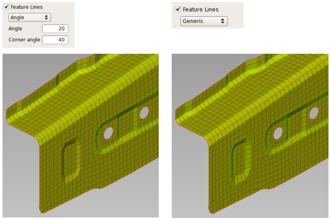Open the Angle method dropdown
330x219 pixels.
click(x=29, y=17)
